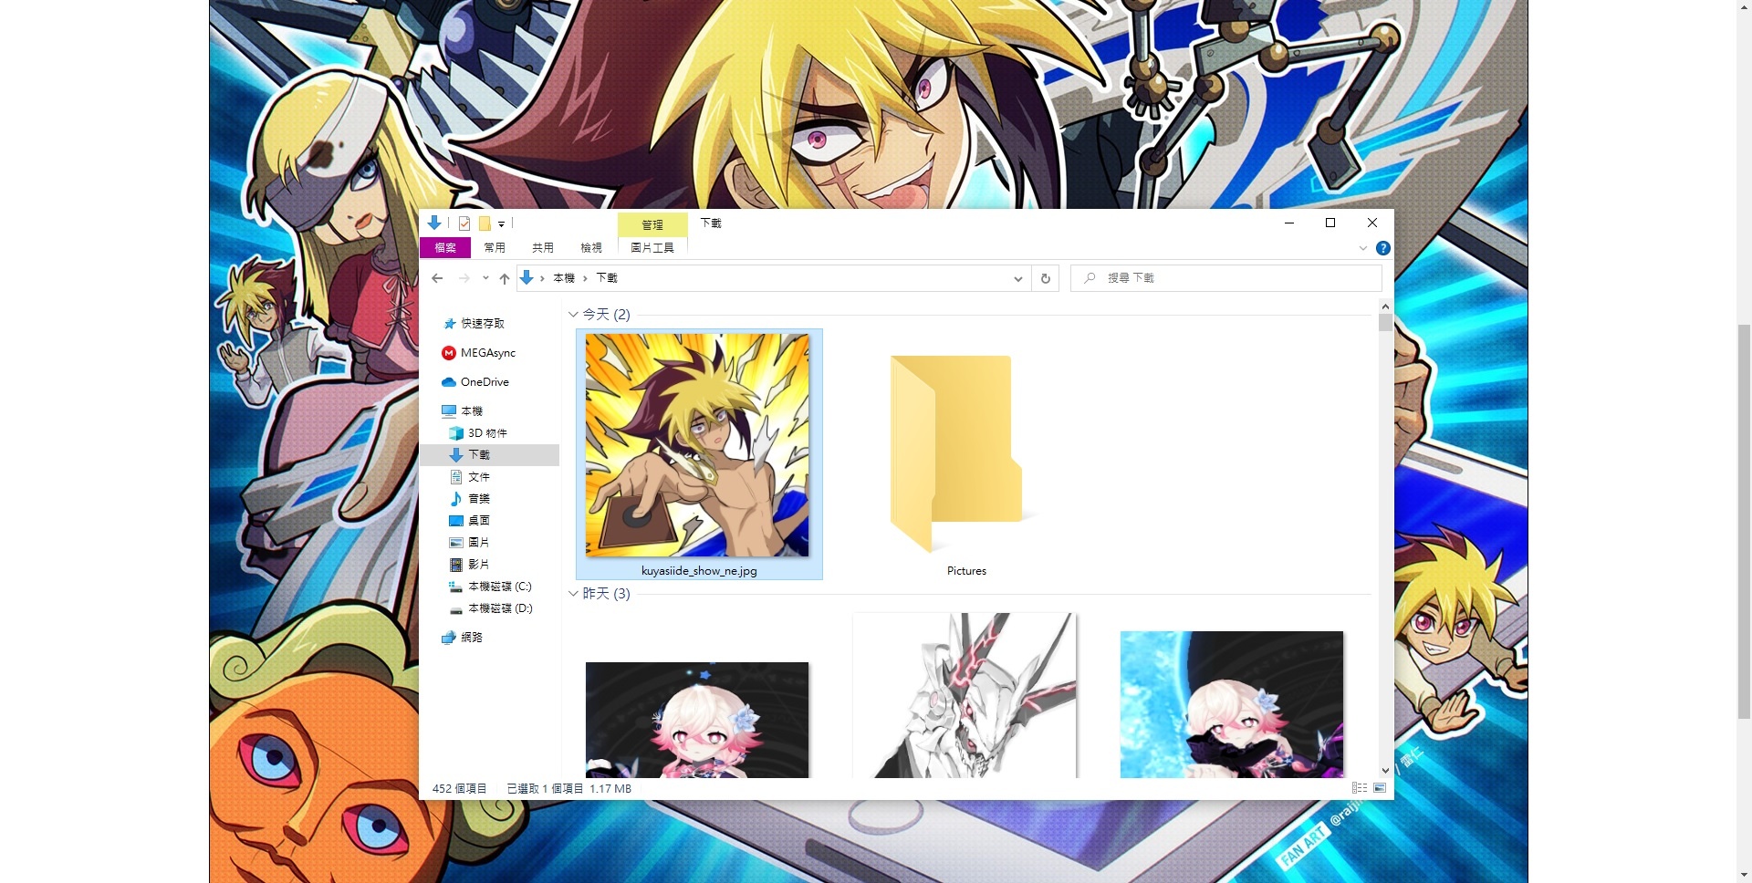Expand the chevron before the 本機 breadcrumb
1752x883 pixels.
[x=542, y=278]
